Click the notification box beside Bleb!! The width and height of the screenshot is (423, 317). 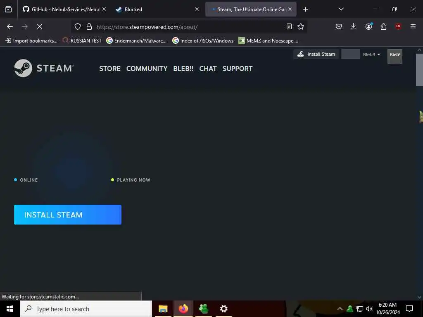click(350, 54)
